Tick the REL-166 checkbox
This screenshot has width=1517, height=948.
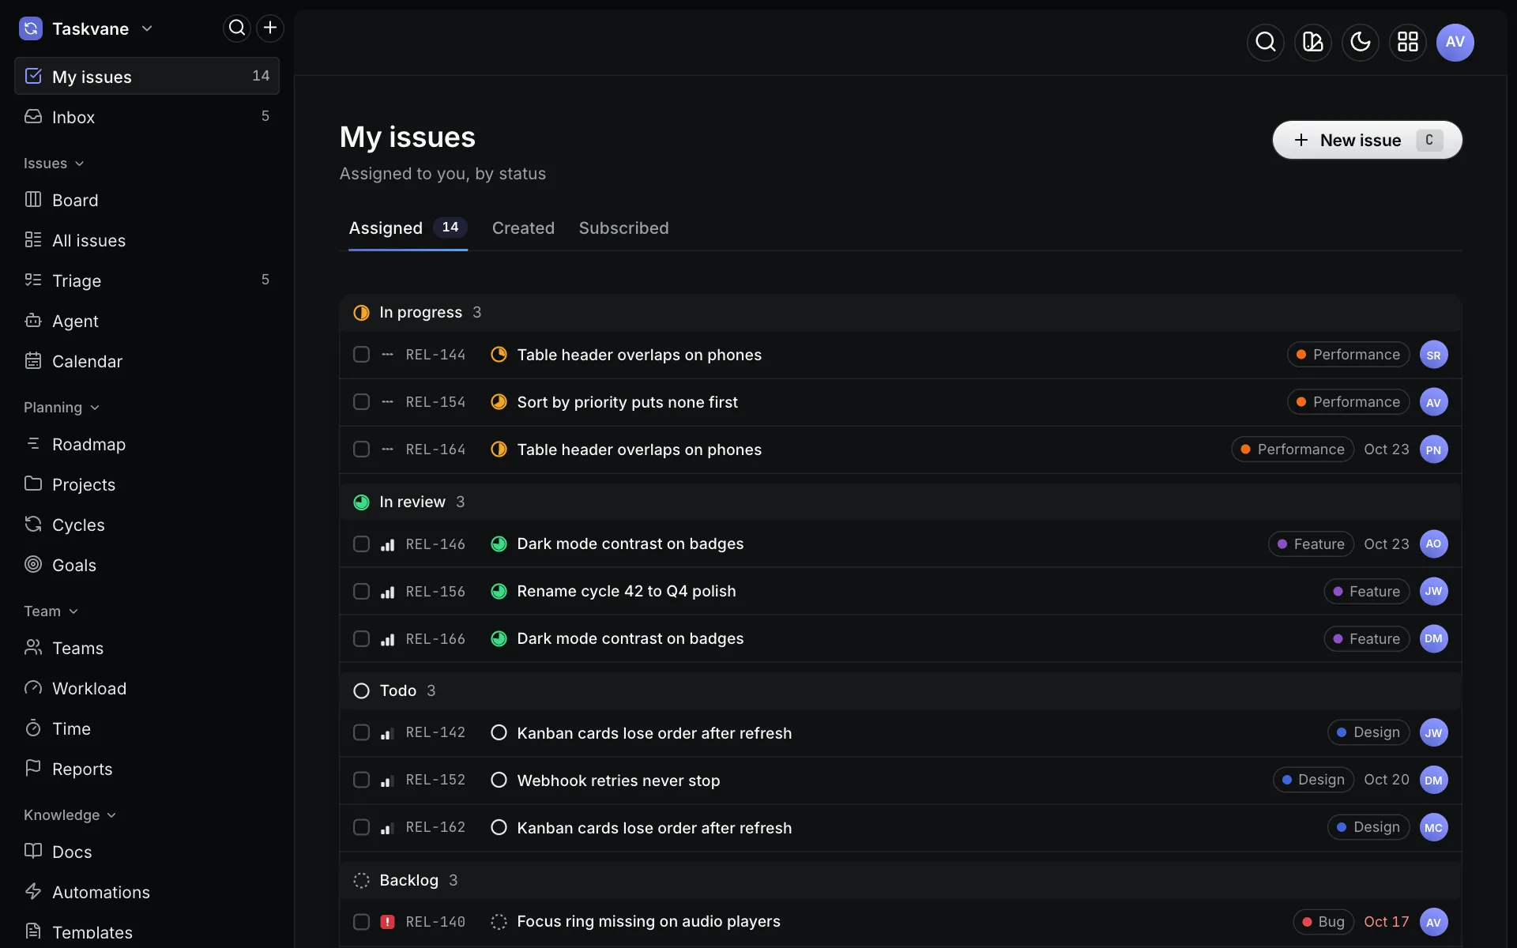(361, 639)
